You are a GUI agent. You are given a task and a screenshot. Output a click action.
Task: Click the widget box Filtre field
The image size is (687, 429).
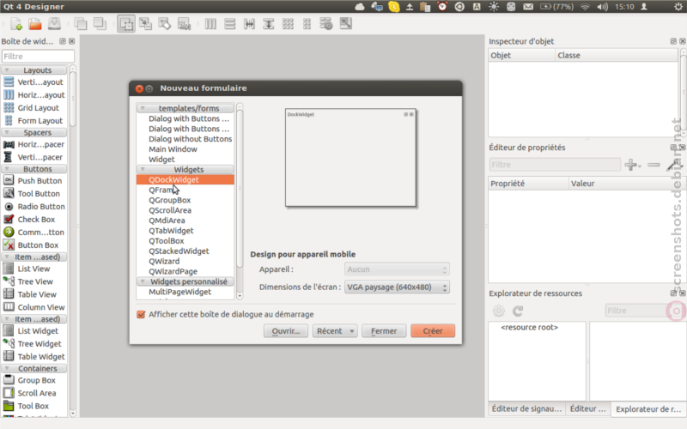38,56
